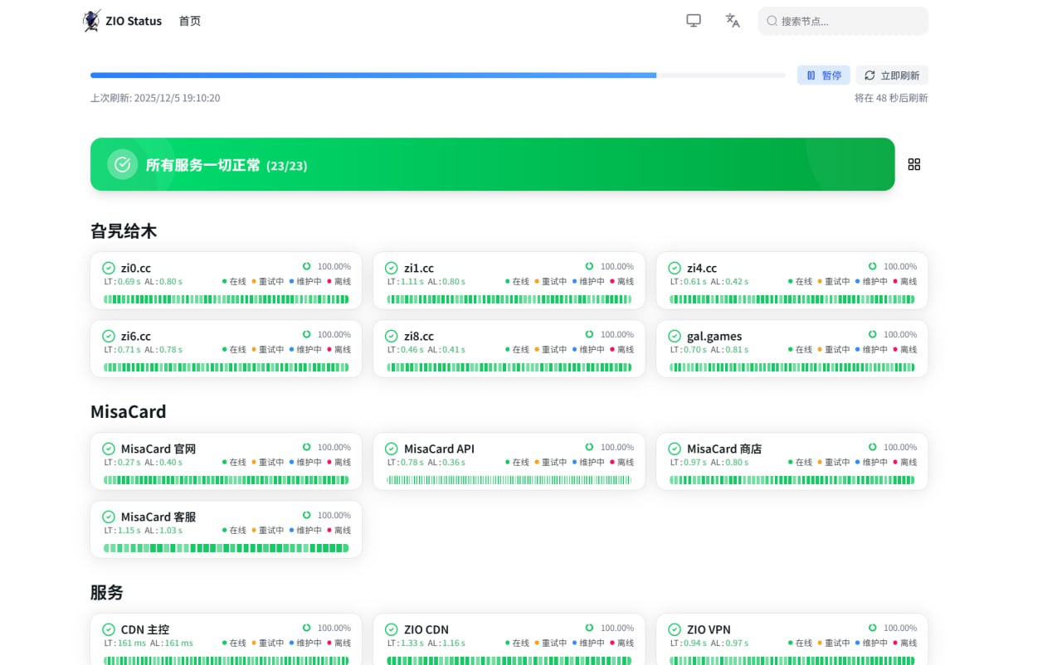
Task: Click the uptime history bar of MisaCard 客服
Action: (x=226, y=548)
